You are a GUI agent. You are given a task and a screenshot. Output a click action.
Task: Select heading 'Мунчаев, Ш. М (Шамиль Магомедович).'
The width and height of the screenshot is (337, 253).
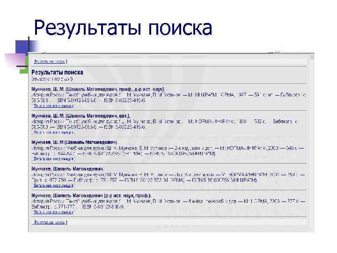(x=75, y=142)
